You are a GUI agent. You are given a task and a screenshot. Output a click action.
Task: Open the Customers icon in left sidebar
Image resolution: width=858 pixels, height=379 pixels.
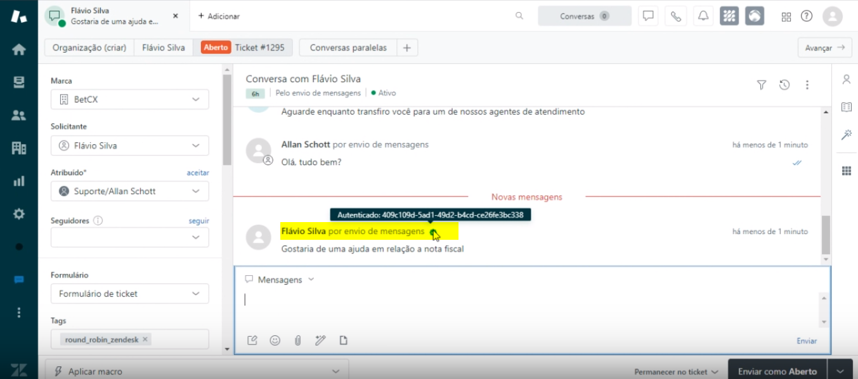18,115
